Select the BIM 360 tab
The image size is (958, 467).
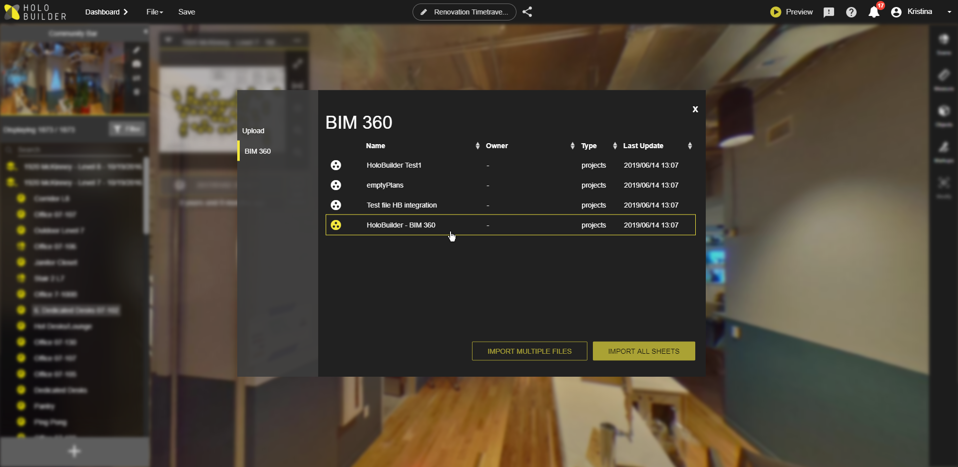[258, 151]
